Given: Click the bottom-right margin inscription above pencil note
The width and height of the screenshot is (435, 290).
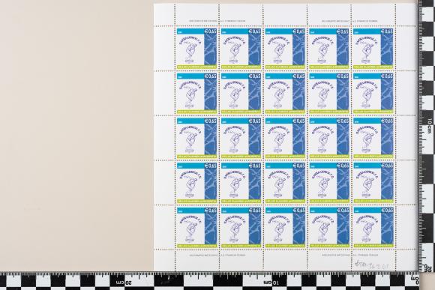Looking at the screenshot, I should pos(349,255).
